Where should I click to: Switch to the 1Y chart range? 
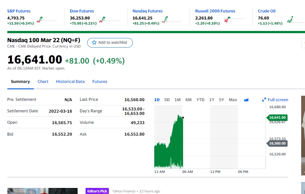coord(212,100)
